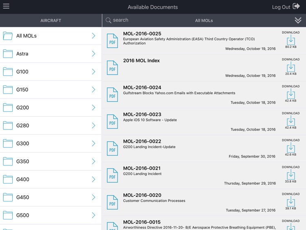Expand the All MOLs row chevron
Image resolution: width=306 pixels, height=230 pixels.
coord(93,36)
